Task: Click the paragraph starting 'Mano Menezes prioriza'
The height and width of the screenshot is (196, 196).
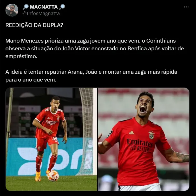Action: [95, 49]
